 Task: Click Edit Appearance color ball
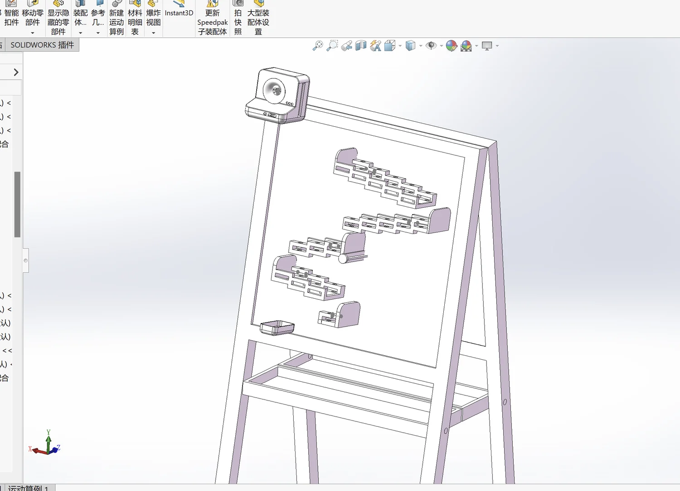[452, 46]
